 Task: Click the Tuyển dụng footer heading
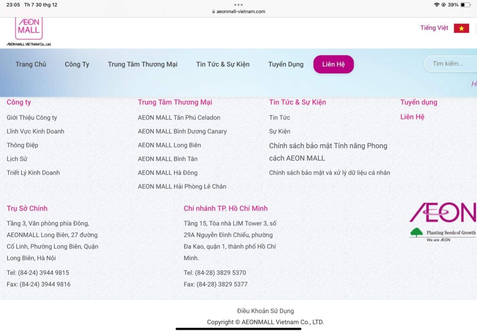point(419,102)
